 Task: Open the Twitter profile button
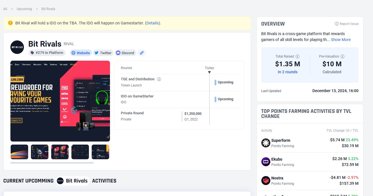103,53
